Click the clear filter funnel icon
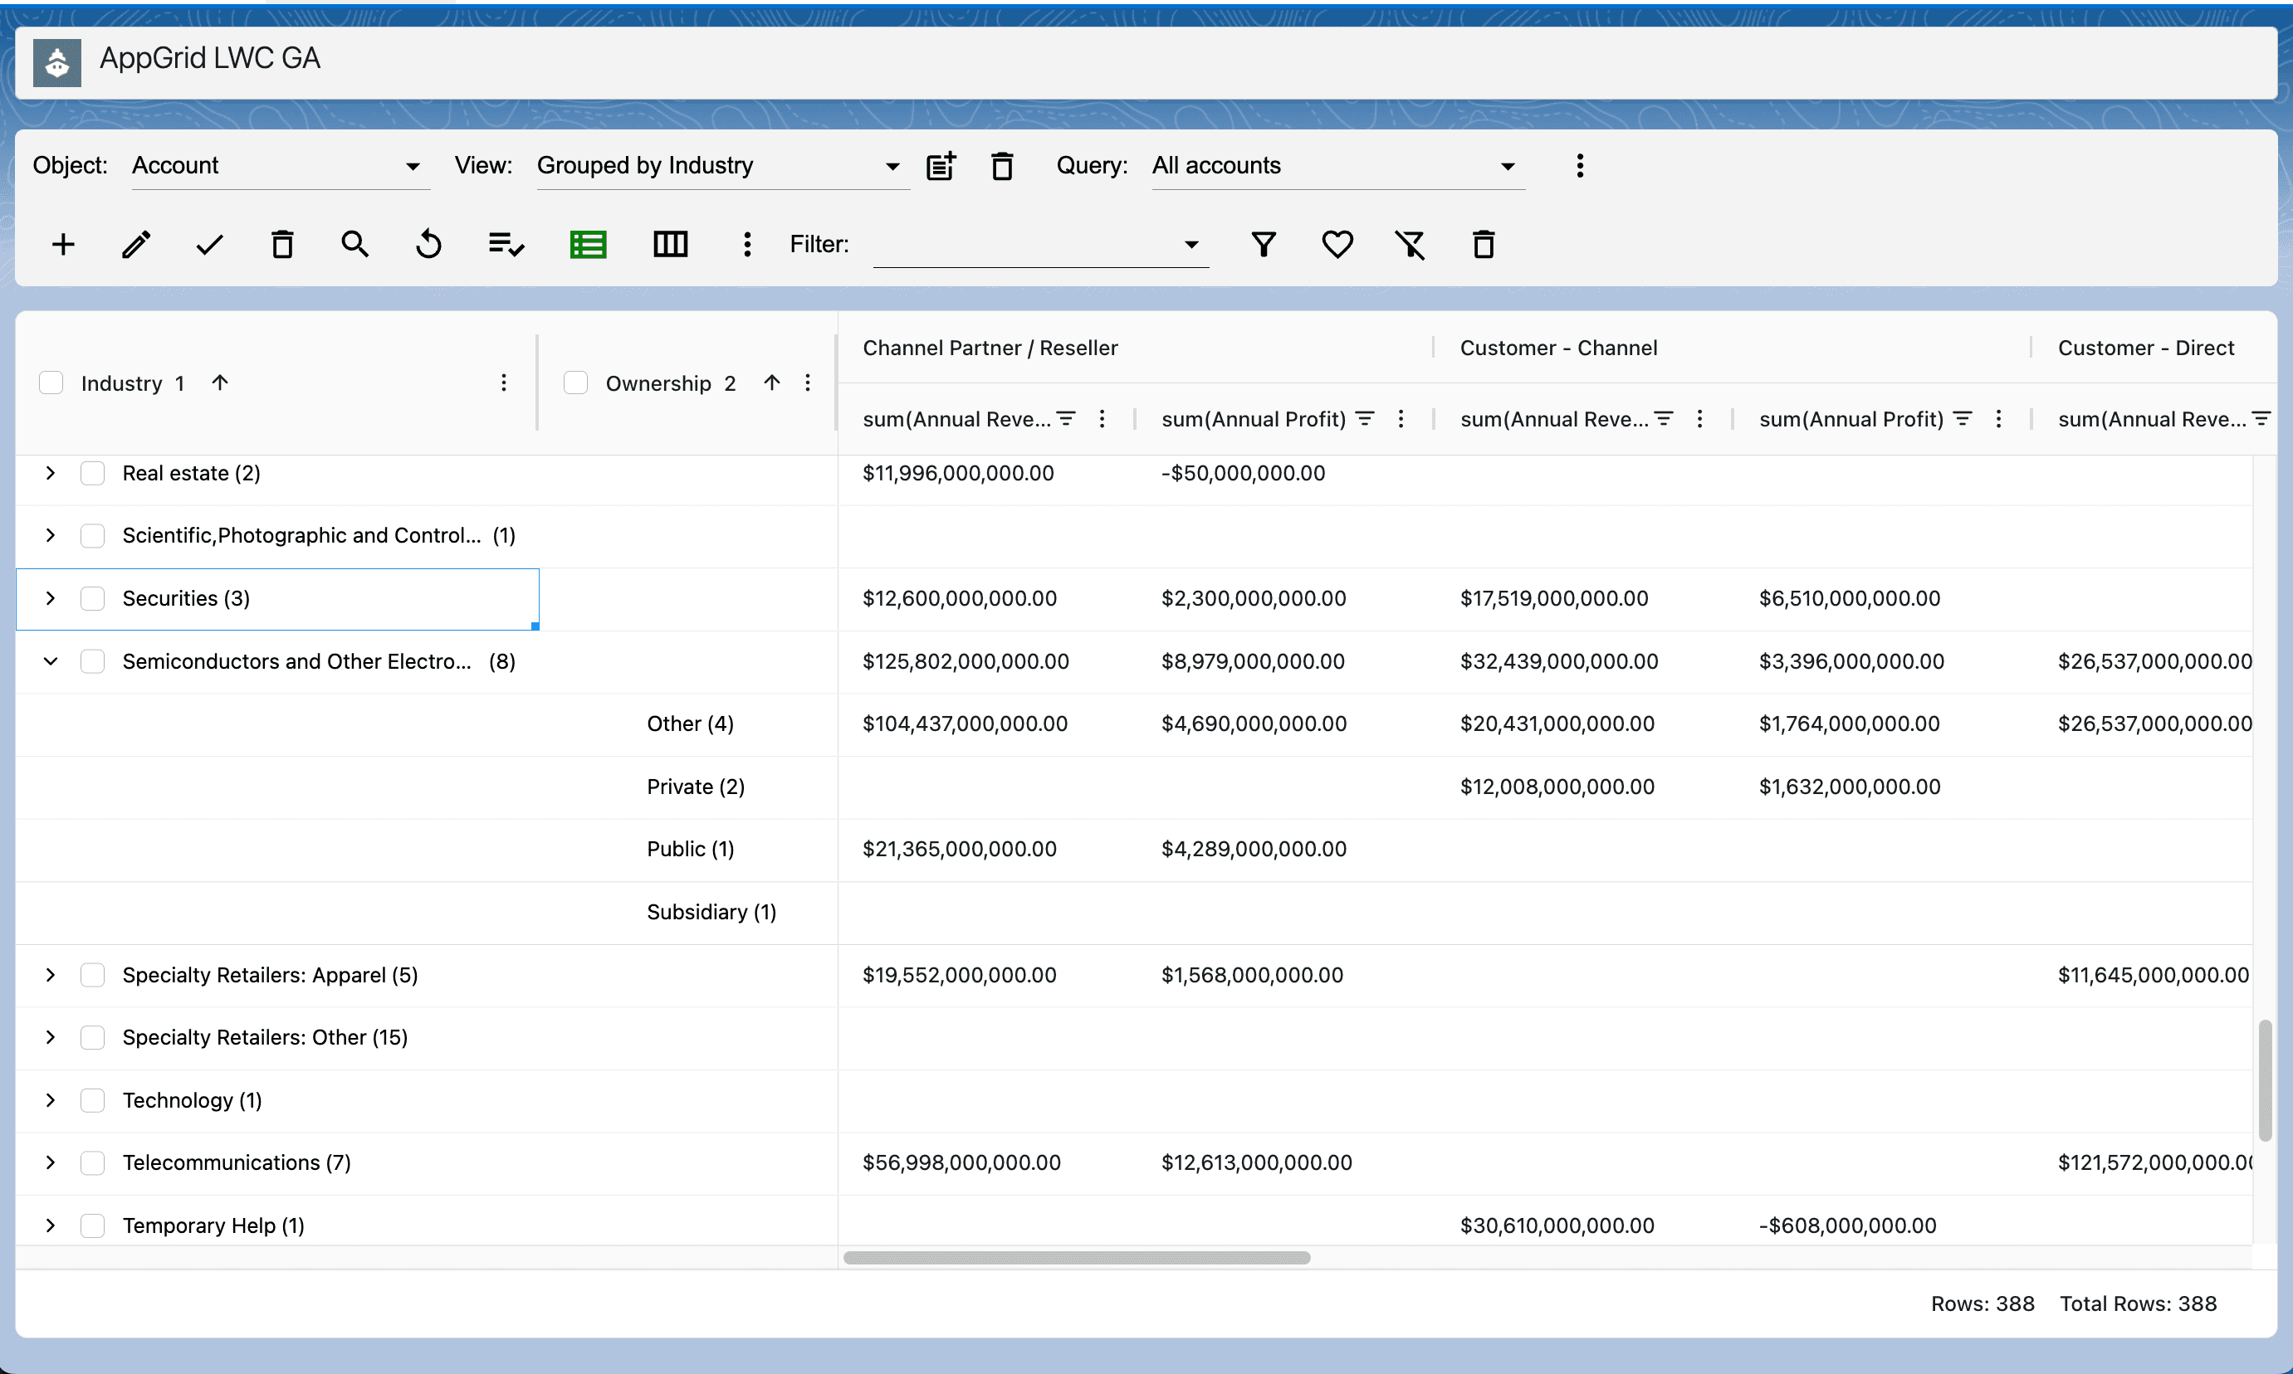This screenshot has width=2293, height=1374. click(1410, 245)
